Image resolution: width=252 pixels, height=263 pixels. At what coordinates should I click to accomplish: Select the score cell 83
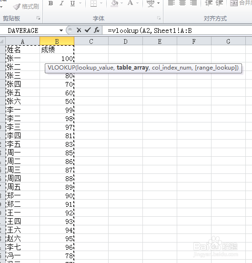(x=57, y=144)
